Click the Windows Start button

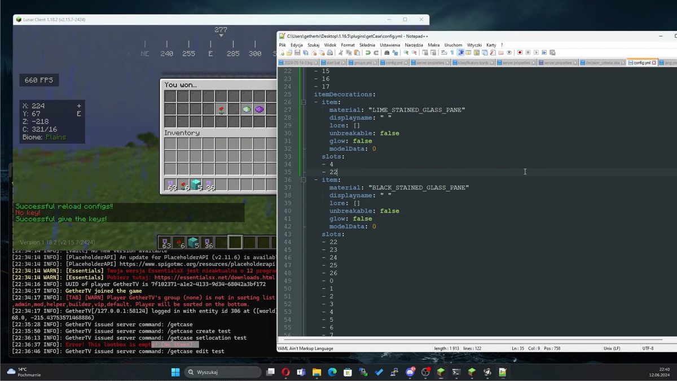(x=175, y=372)
